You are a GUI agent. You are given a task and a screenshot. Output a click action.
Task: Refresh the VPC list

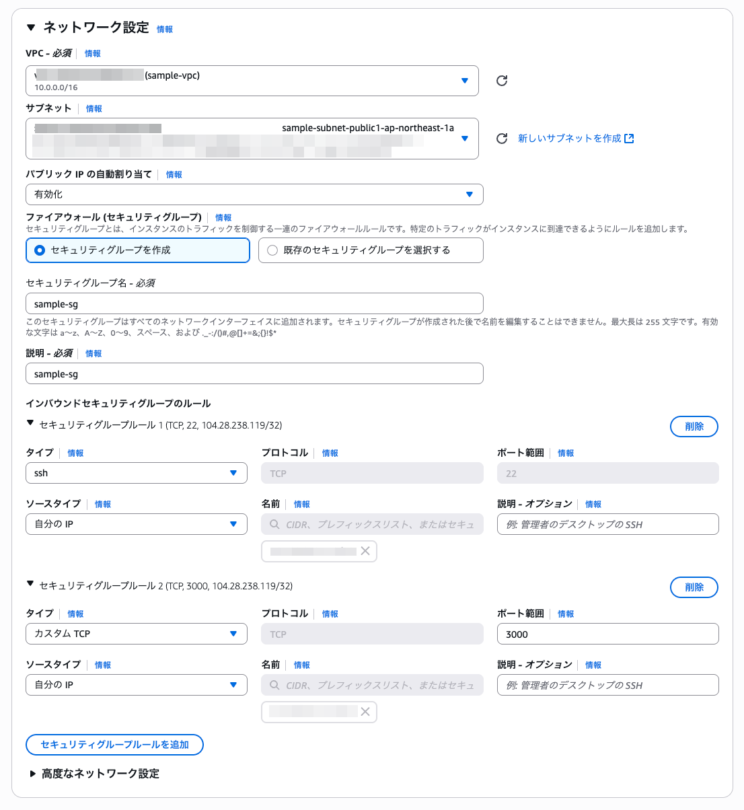click(x=502, y=81)
